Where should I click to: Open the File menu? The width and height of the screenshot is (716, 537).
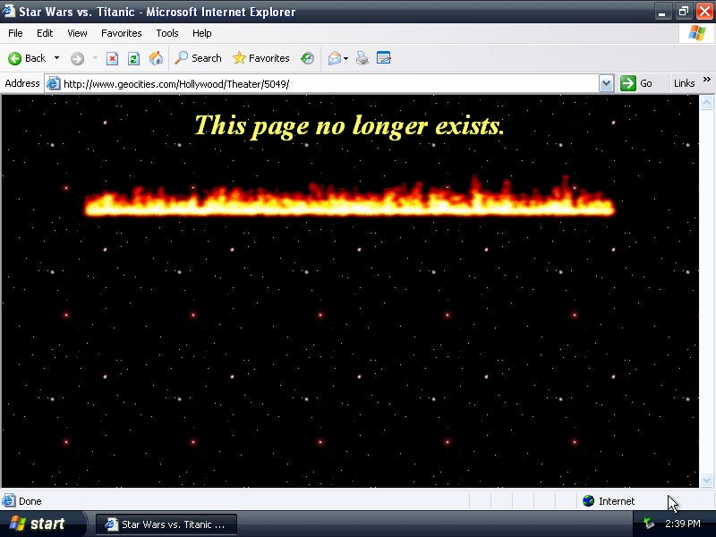tap(15, 33)
